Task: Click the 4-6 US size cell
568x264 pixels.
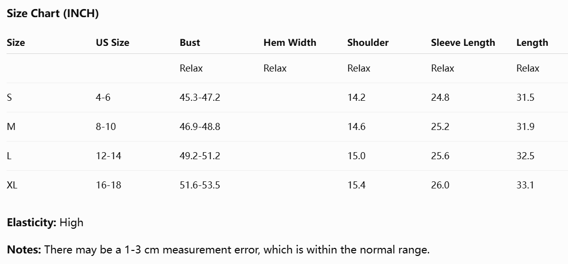Action: coord(103,98)
